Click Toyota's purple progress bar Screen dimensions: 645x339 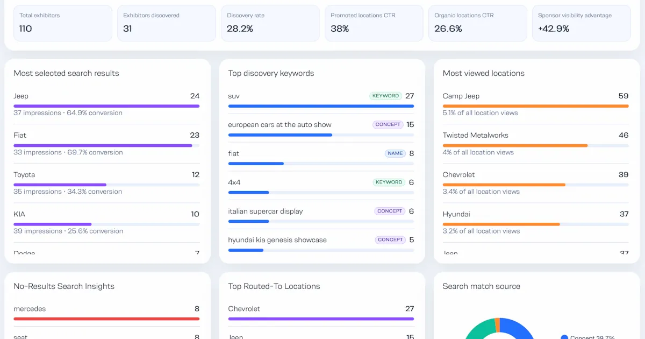coord(60,185)
